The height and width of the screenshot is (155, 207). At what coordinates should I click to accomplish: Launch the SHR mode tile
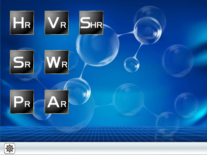(x=91, y=23)
